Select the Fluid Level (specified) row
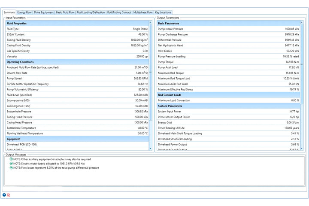The width and height of the screenshot is (309, 206). (x=77, y=95)
